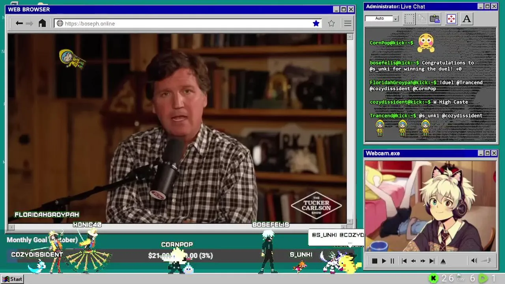Screen dimensions: 505x284
Task: Click the green Rumble play icon in tray
Action: point(483,278)
